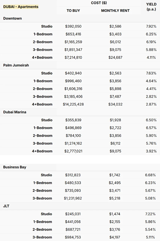Click Palm Jumeirah 4+Bedroom price $14,225,428
Image resolution: width=160 pixels, height=241 pixels.
[73, 104]
